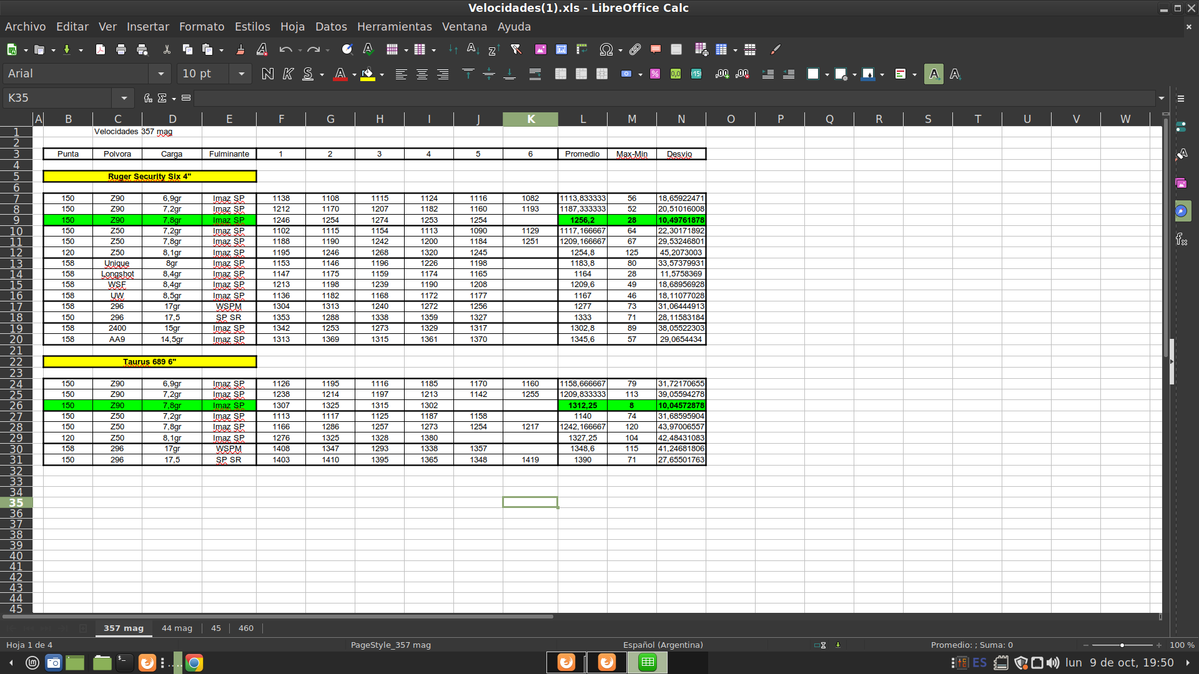Click the zoom slider in the status bar
The width and height of the screenshot is (1199, 674).
pyautogui.click(x=1122, y=645)
